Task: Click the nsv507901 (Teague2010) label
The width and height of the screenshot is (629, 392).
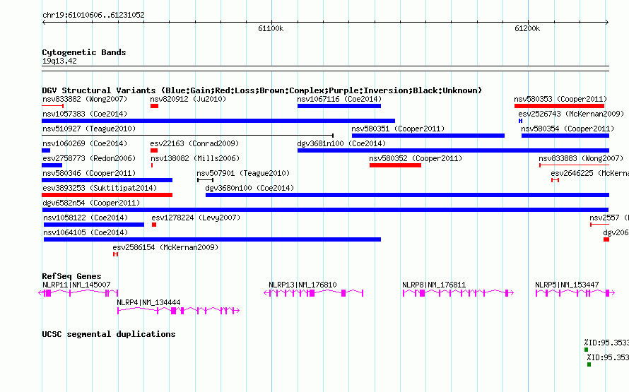Action: tap(243, 173)
